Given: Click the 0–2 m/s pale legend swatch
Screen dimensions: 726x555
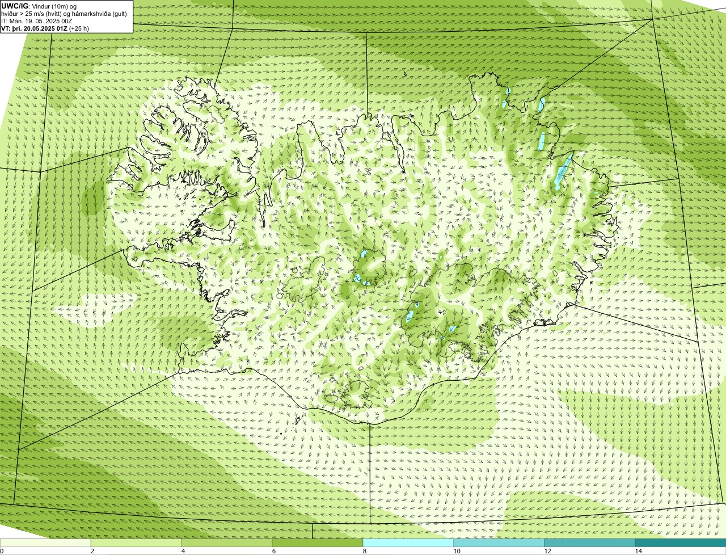Looking at the screenshot, I should tap(45, 543).
